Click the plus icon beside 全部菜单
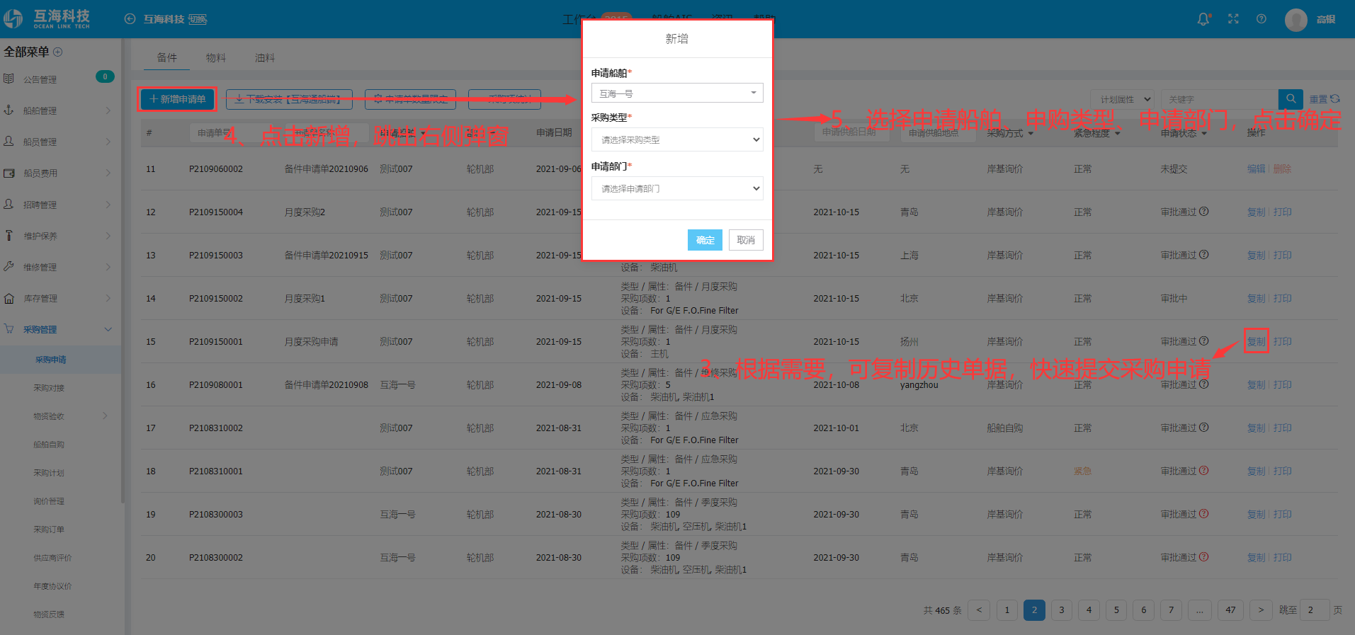This screenshot has width=1355, height=635. 58,52
